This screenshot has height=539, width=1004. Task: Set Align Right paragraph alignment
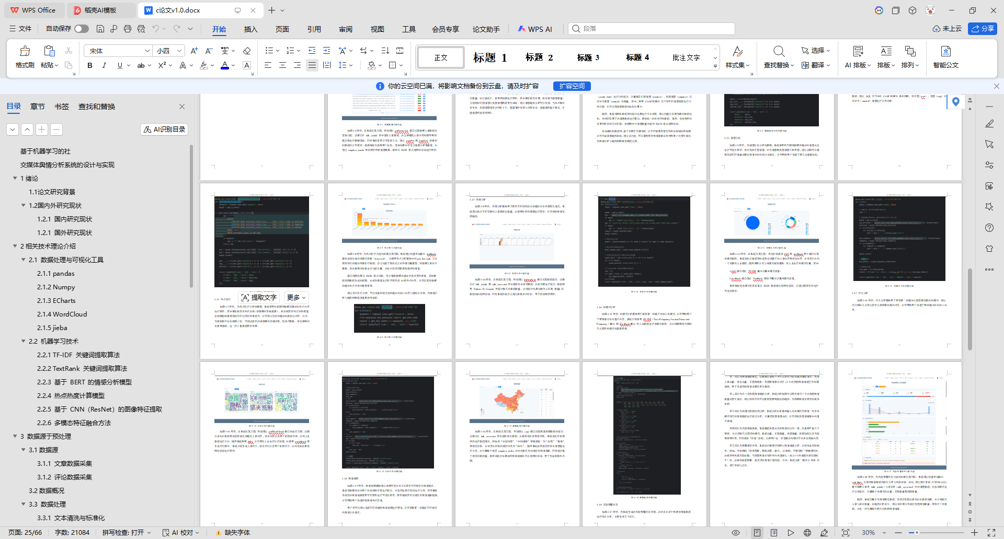click(297, 65)
